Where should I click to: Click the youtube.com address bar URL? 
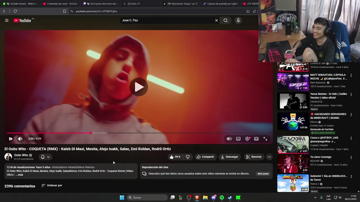(x=96, y=11)
